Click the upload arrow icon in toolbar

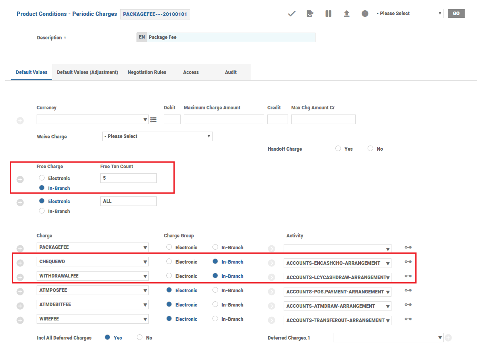[x=347, y=14]
